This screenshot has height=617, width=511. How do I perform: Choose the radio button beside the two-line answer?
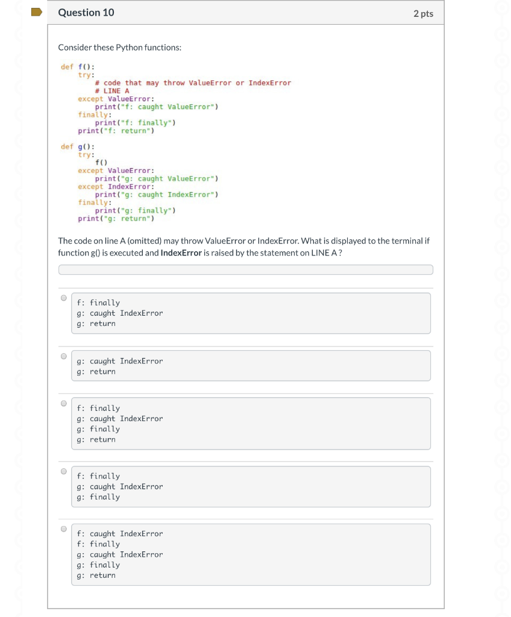click(63, 355)
